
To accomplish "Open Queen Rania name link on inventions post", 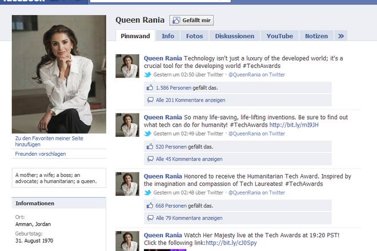I will [163, 117].
